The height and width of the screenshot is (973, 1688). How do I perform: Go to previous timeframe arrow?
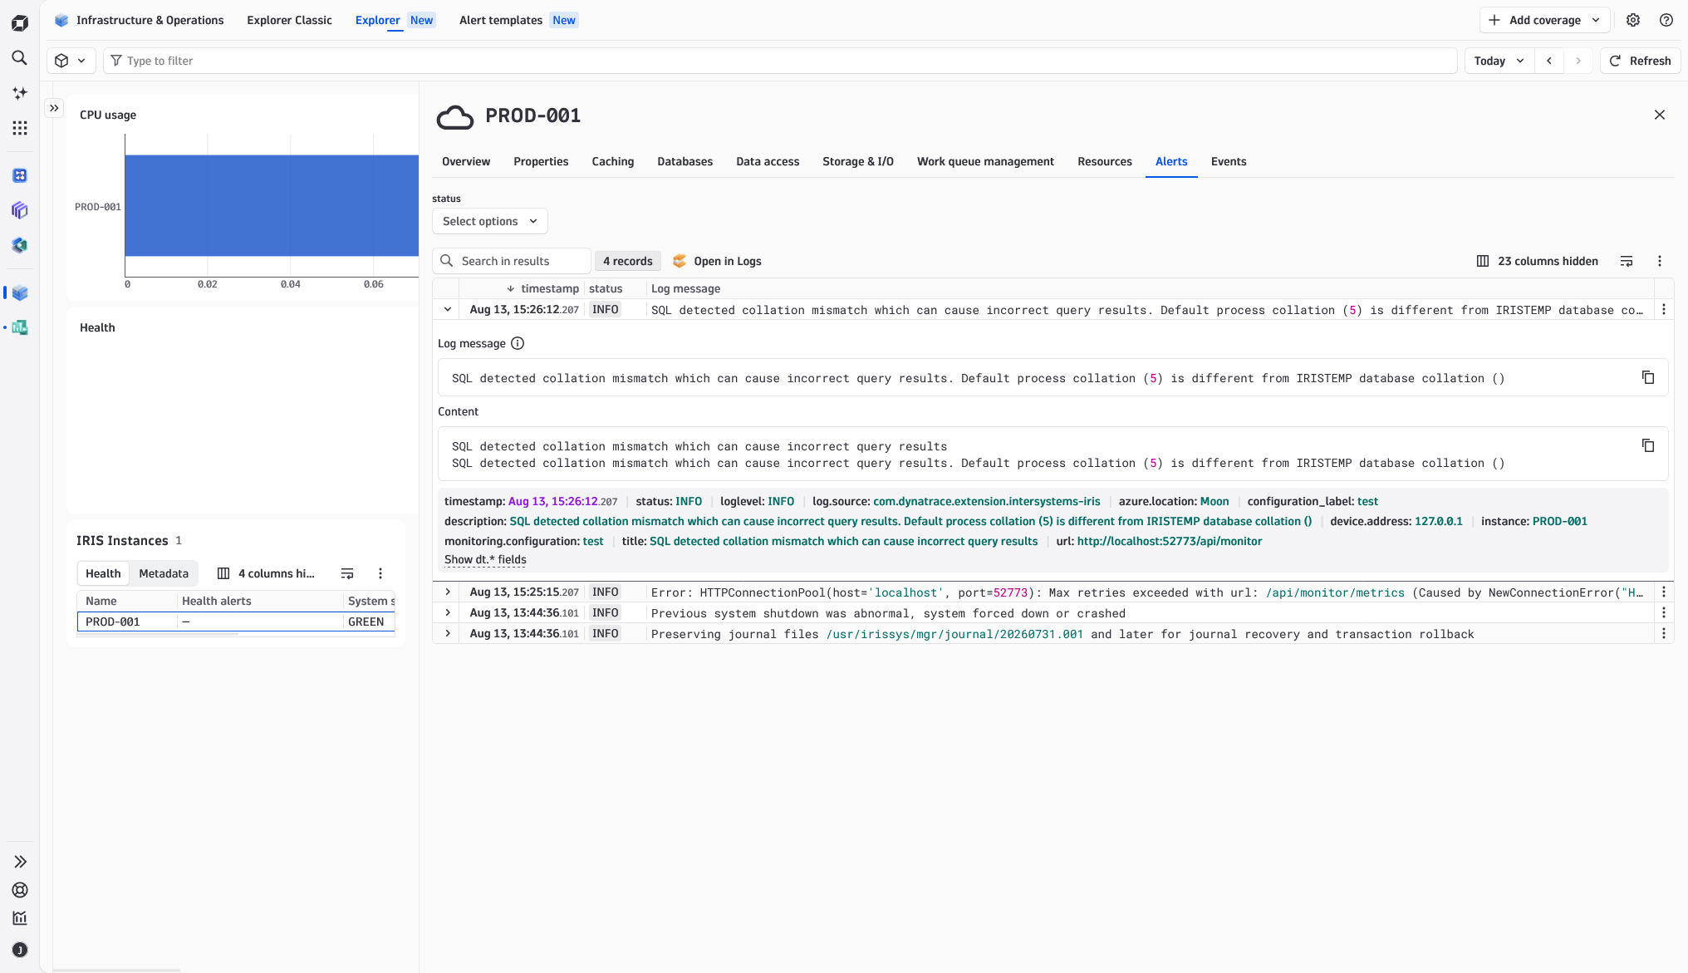click(x=1549, y=61)
